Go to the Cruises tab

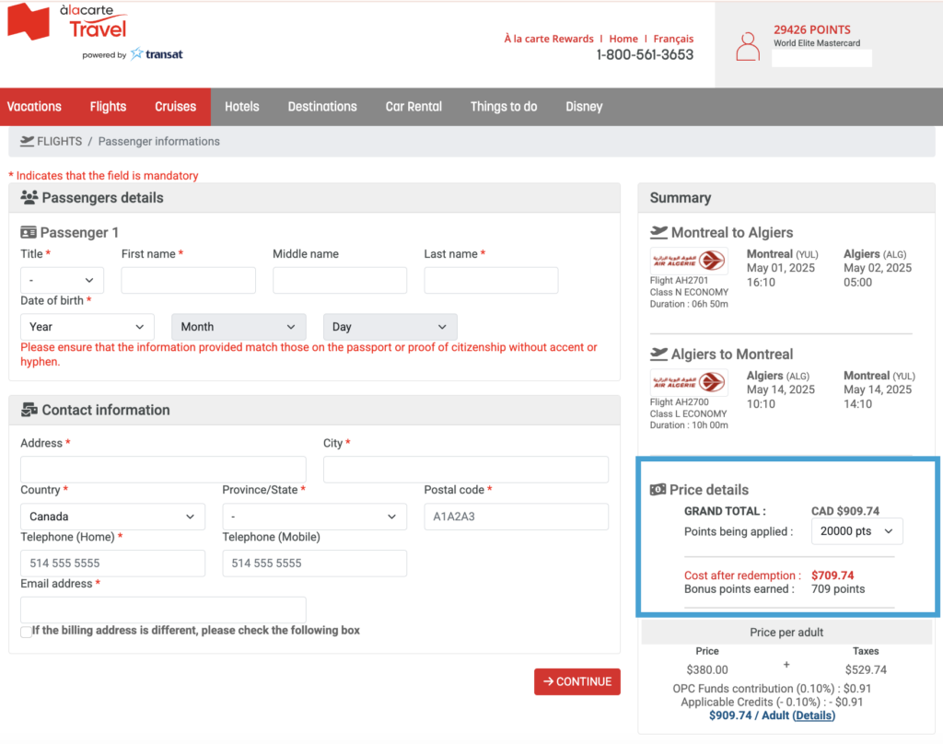click(175, 107)
